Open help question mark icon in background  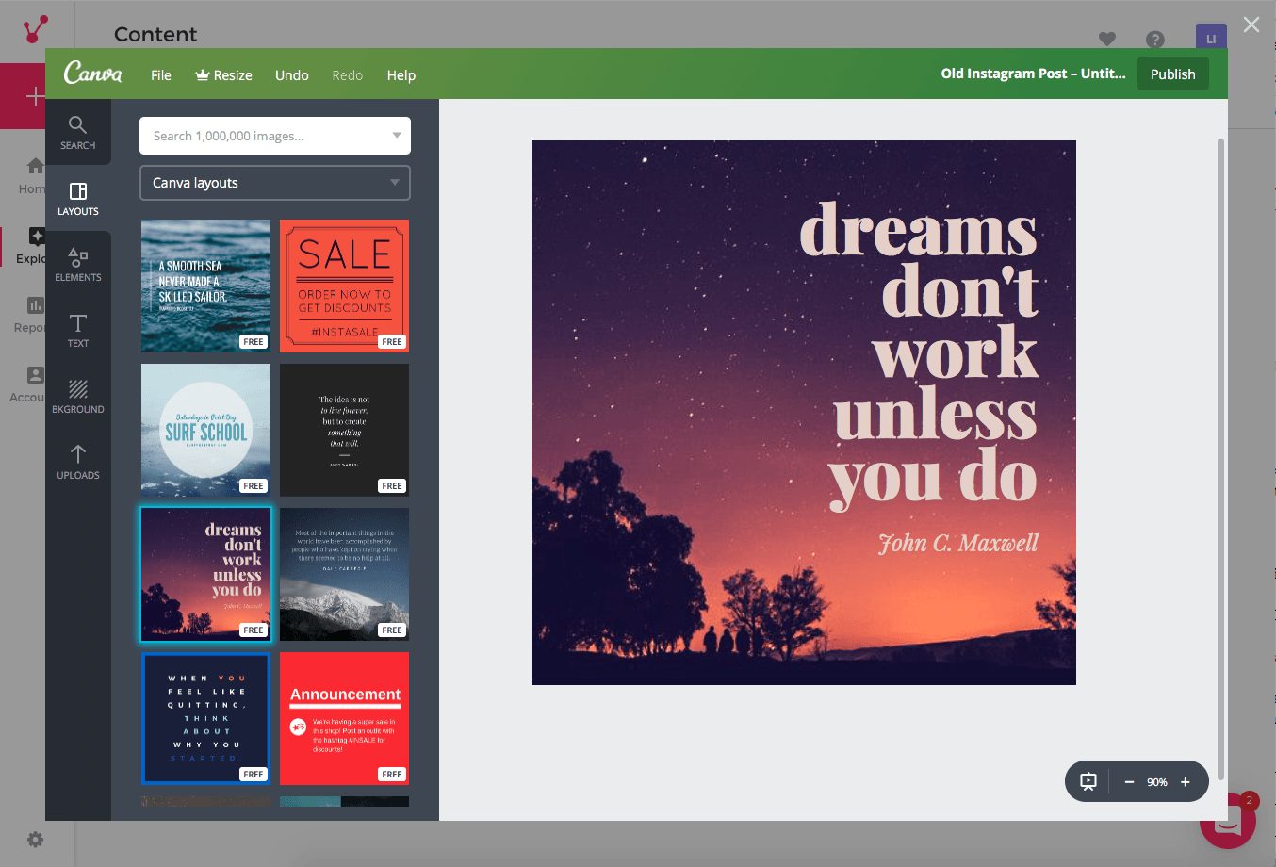[x=1155, y=39]
